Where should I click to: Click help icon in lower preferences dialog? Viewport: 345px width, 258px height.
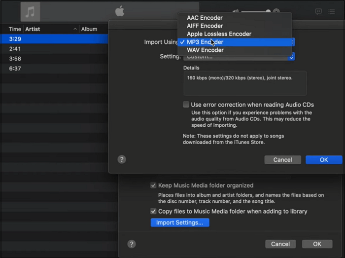pos(132,244)
